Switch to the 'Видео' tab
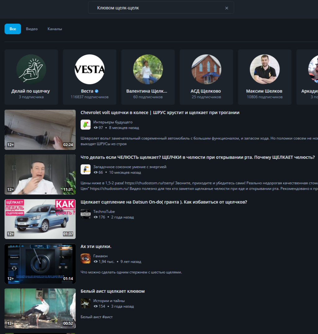The height and width of the screenshot is (334, 318). pos(32,29)
